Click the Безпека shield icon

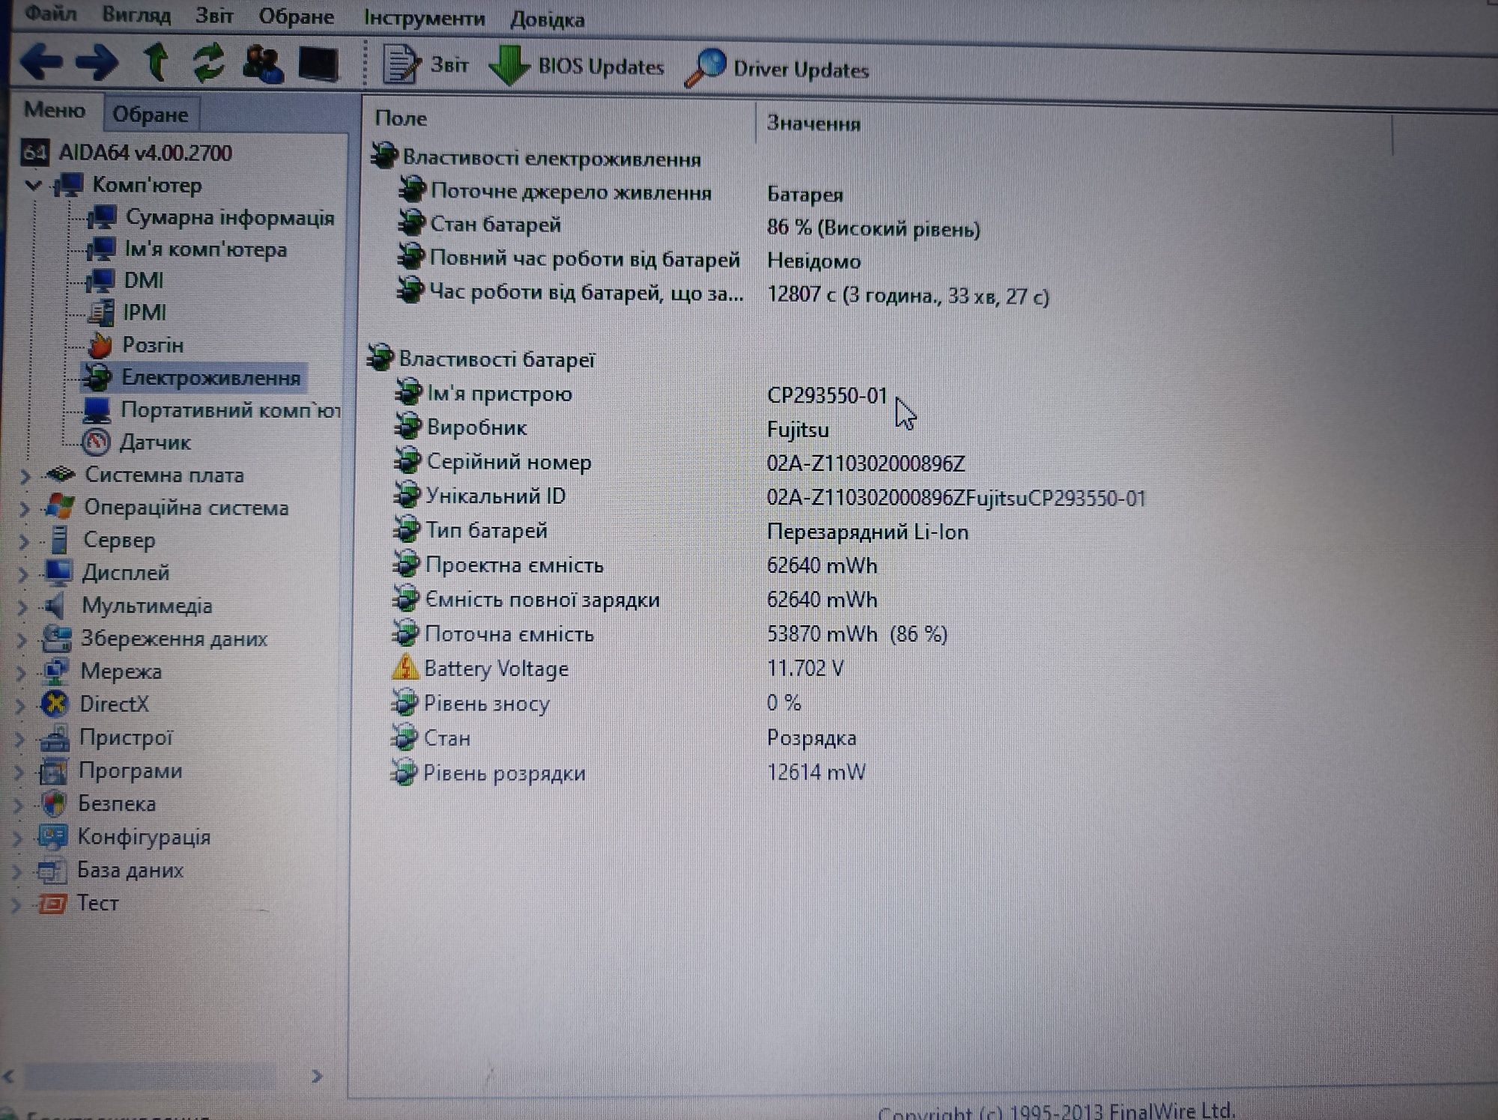coord(53,804)
